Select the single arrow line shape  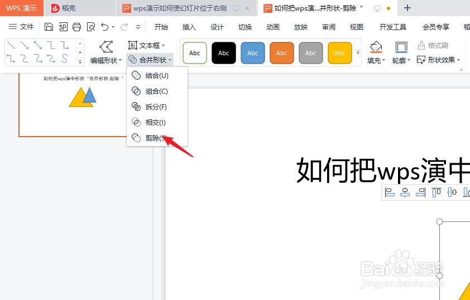click(25, 45)
